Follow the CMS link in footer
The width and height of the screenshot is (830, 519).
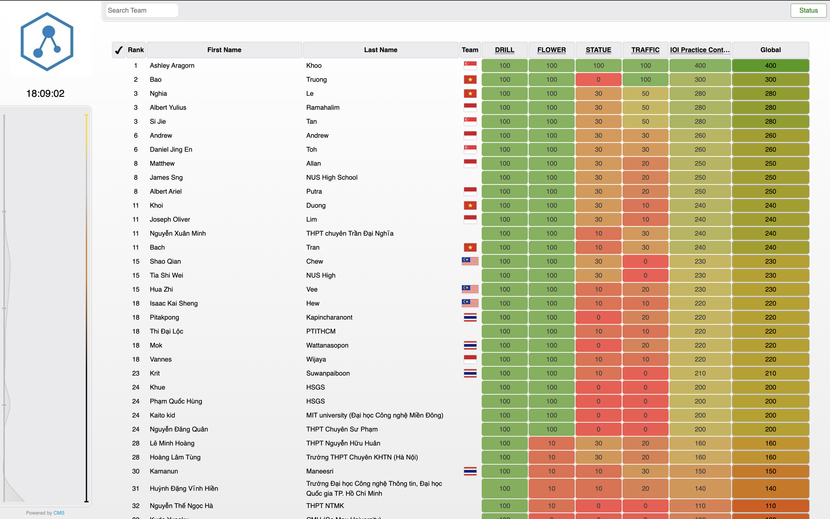click(59, 513)
